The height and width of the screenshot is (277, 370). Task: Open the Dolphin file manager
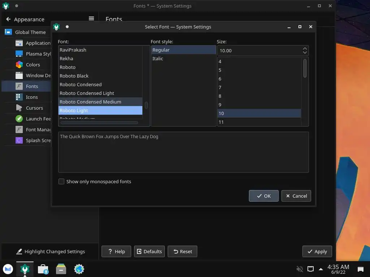click(x=61, y=269)
